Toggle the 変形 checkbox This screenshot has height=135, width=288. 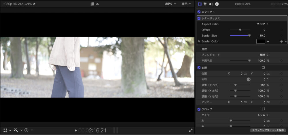pyautogui.click(x=199, y=68)
